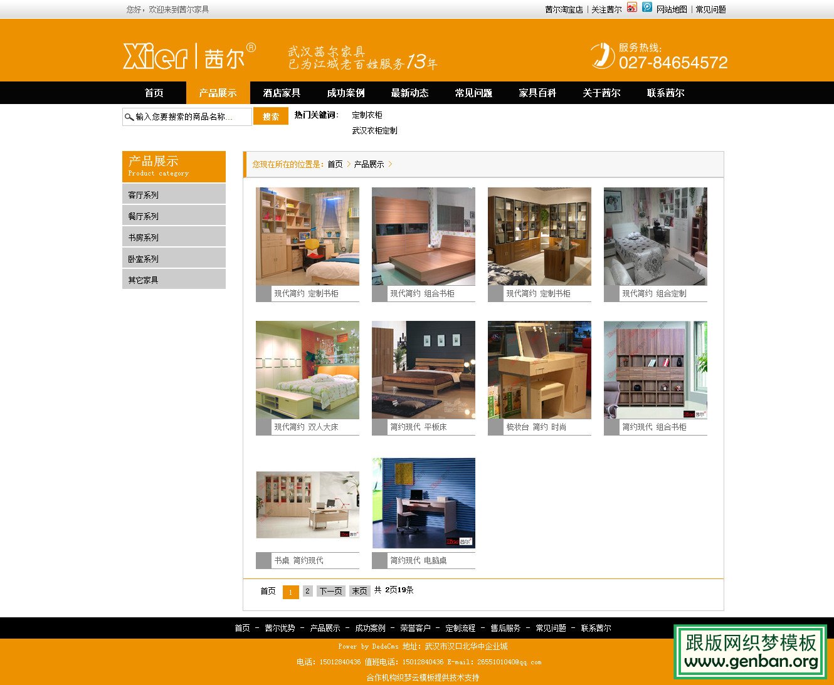Click the telephone hotline icon

602,56
